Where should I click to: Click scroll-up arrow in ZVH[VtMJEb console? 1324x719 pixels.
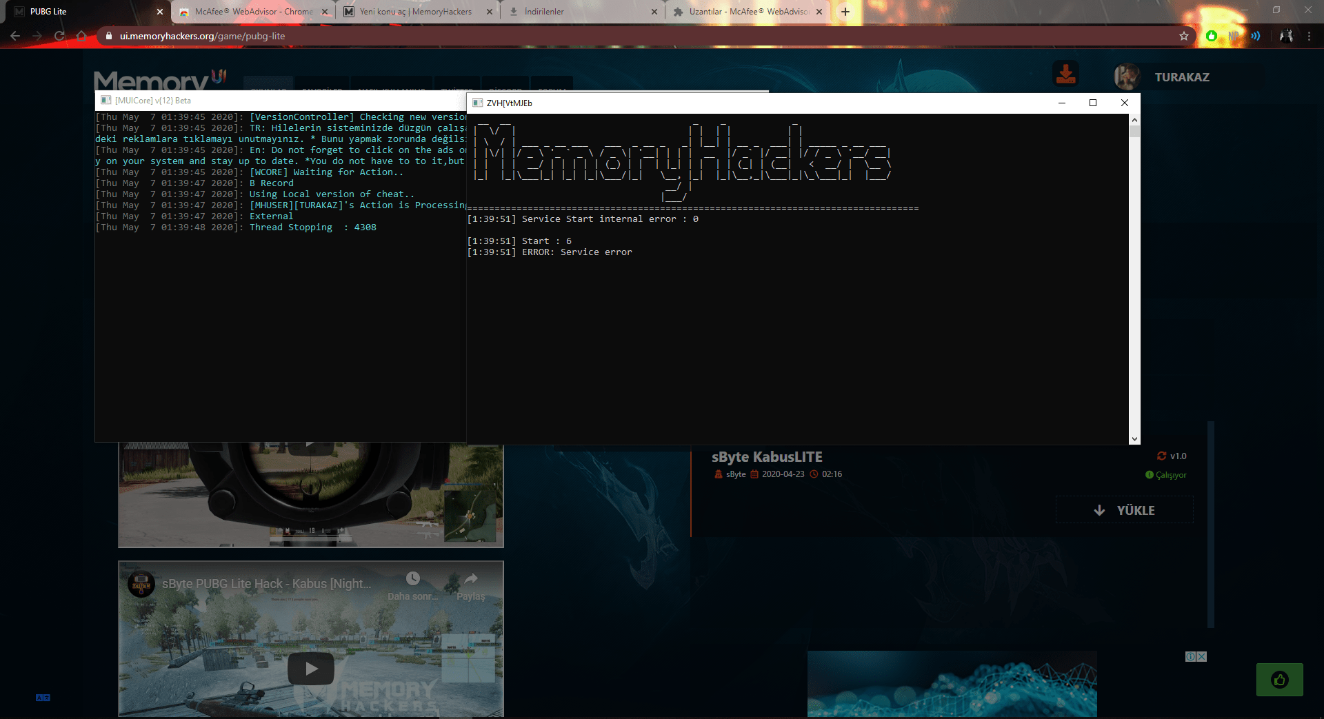pyautogui.click(x=1134, y=119)
